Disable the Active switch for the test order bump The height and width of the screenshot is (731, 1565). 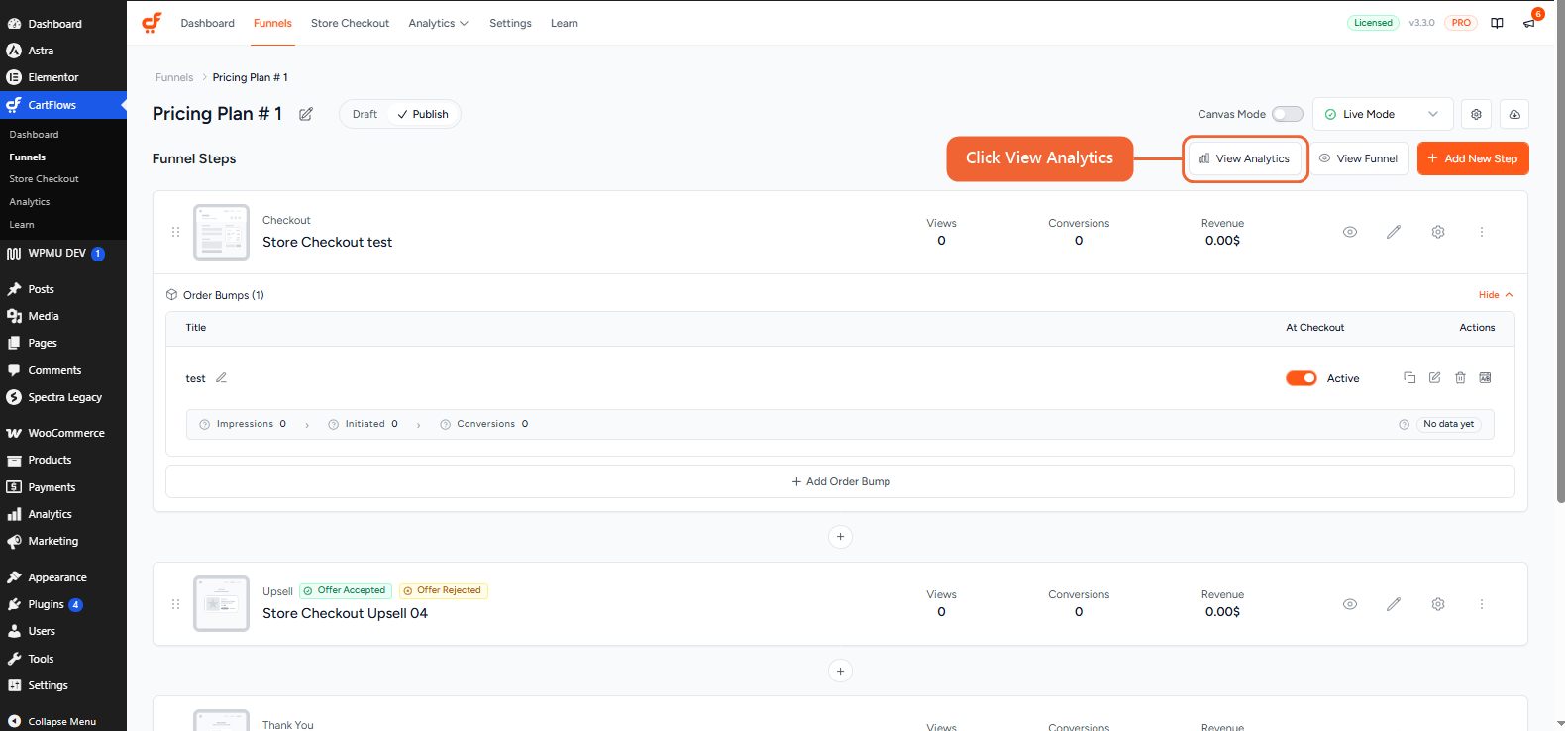(x=1302, y=378)
